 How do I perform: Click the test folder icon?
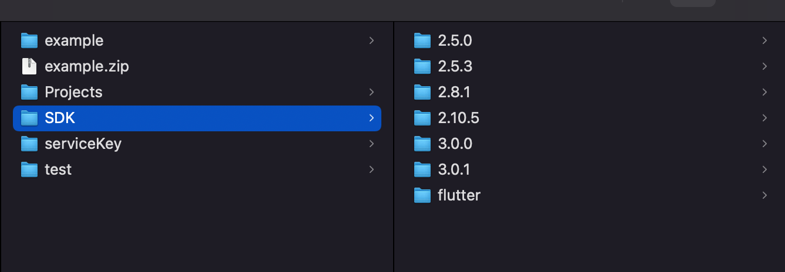coord(29,169)
